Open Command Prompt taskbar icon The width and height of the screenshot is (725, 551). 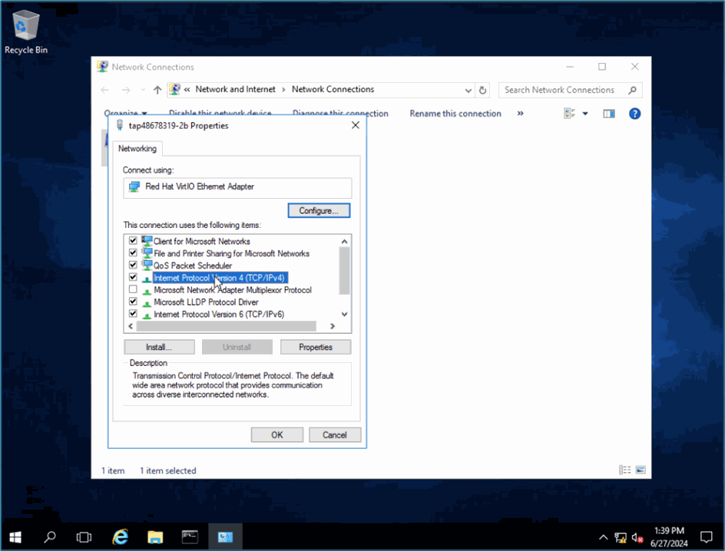coord(190,537)
